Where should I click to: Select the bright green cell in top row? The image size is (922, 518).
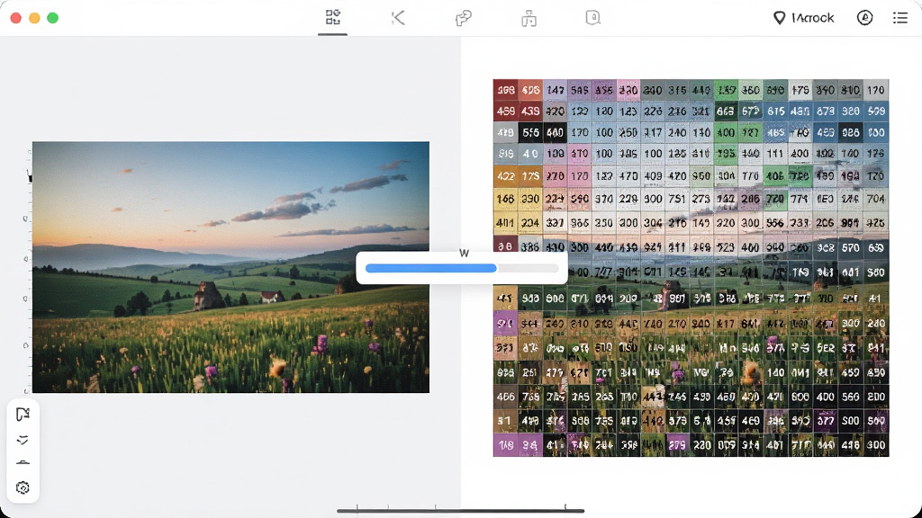pos(727,90)
